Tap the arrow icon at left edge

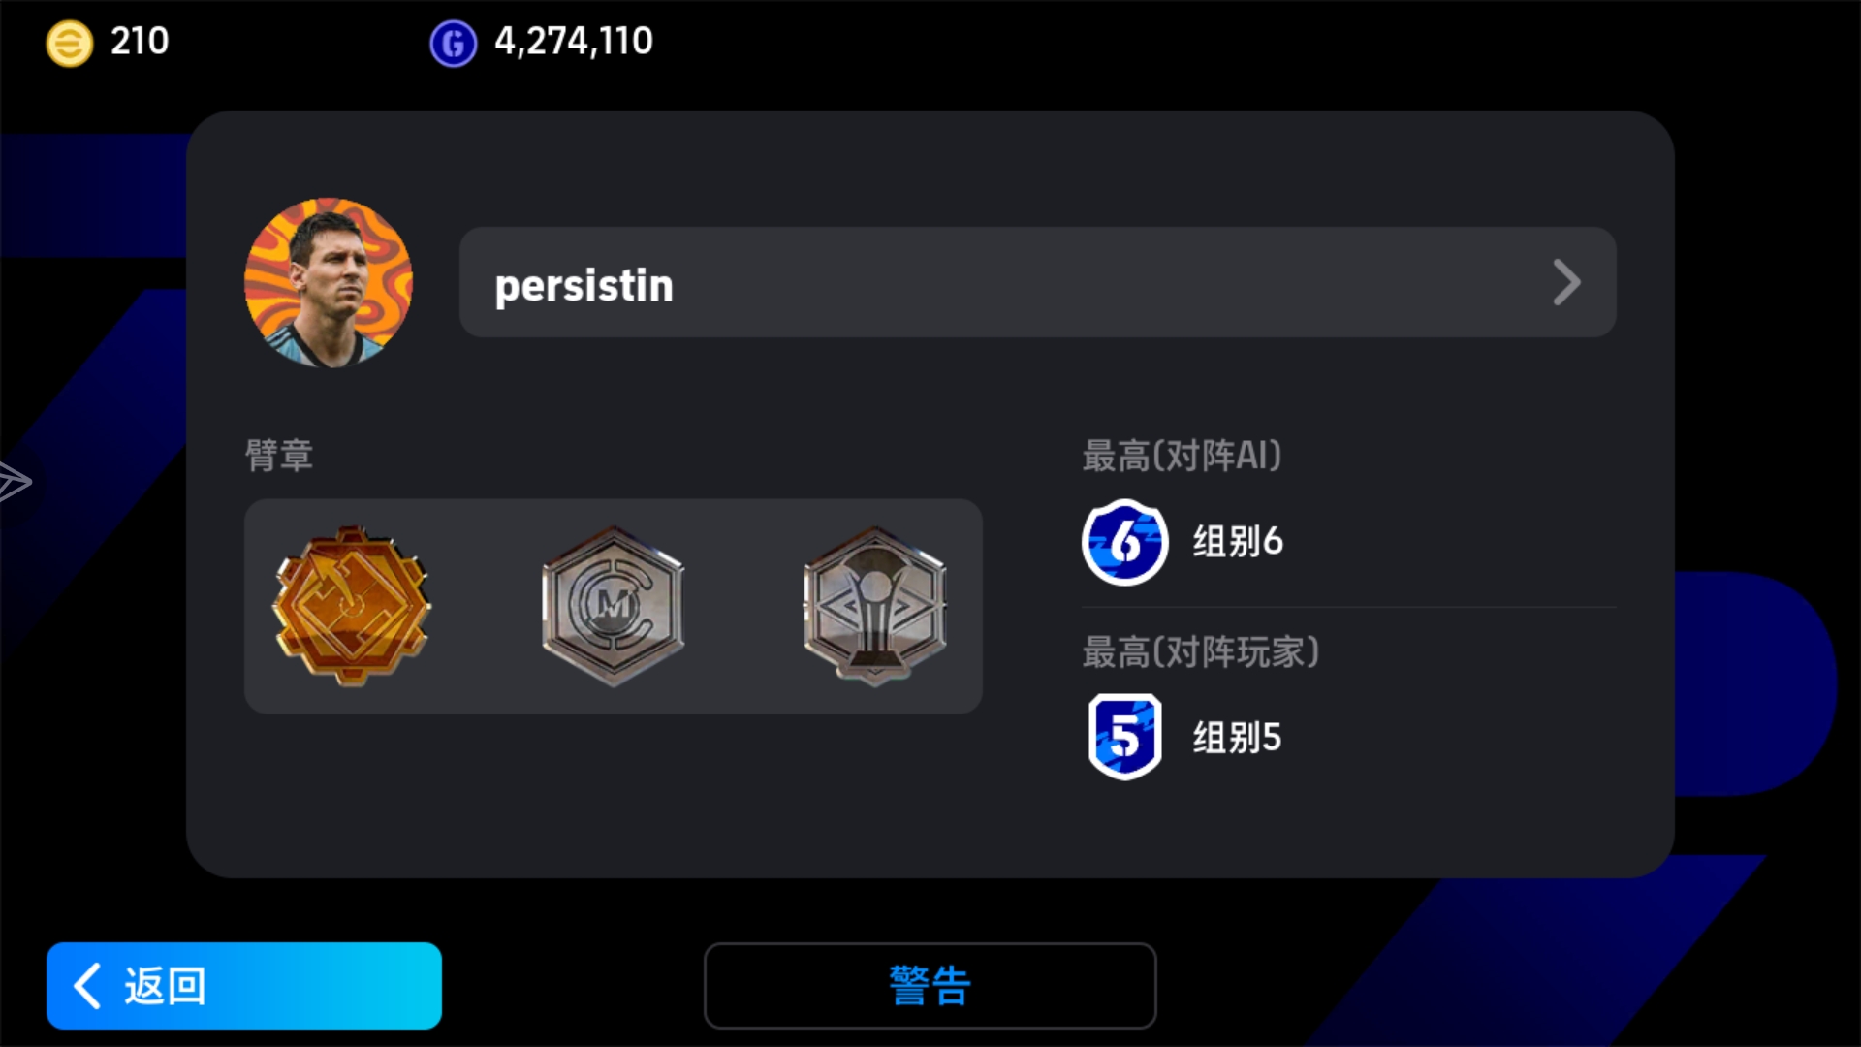coord(15,482)
